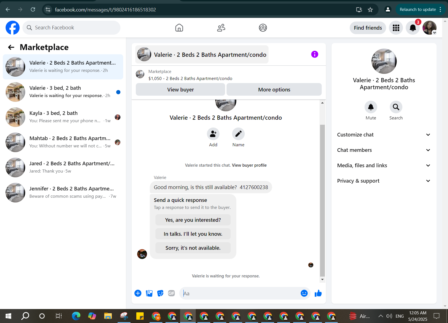Viewport: 448px width, 323px height.
Task: Open the Windows notification center
Action: [x=436, y=316]
